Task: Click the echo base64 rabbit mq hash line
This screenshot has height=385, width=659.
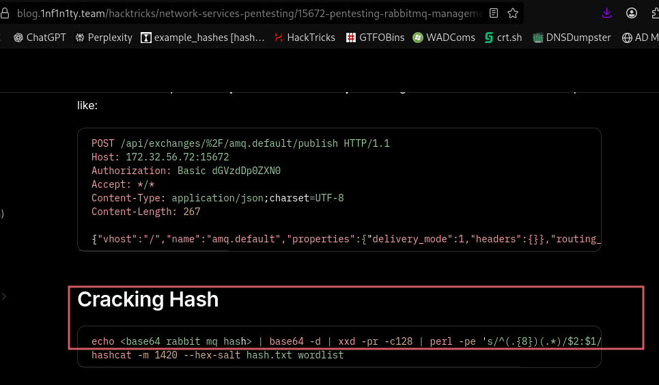Action: 346,341
